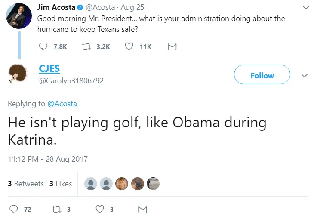Reply to the CJES tweet

coord(14,210)
